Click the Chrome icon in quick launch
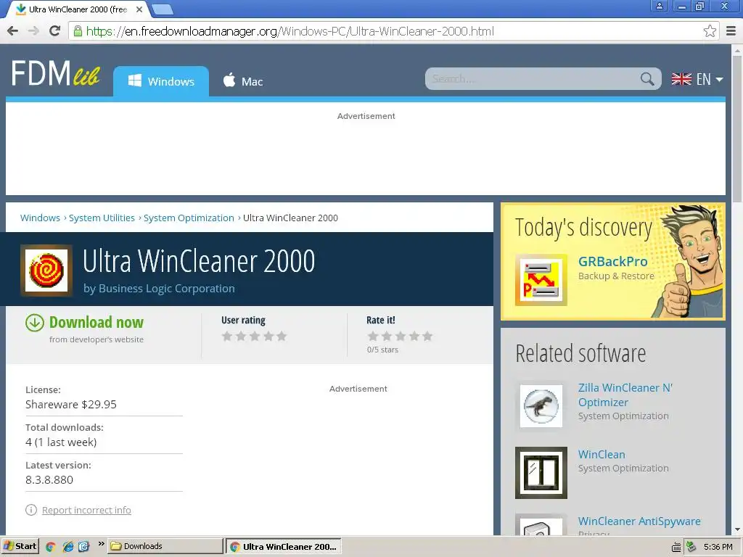 tap(51, 547)
